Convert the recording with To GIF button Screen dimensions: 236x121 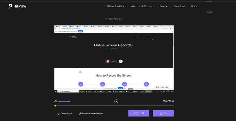click(139, 113)
